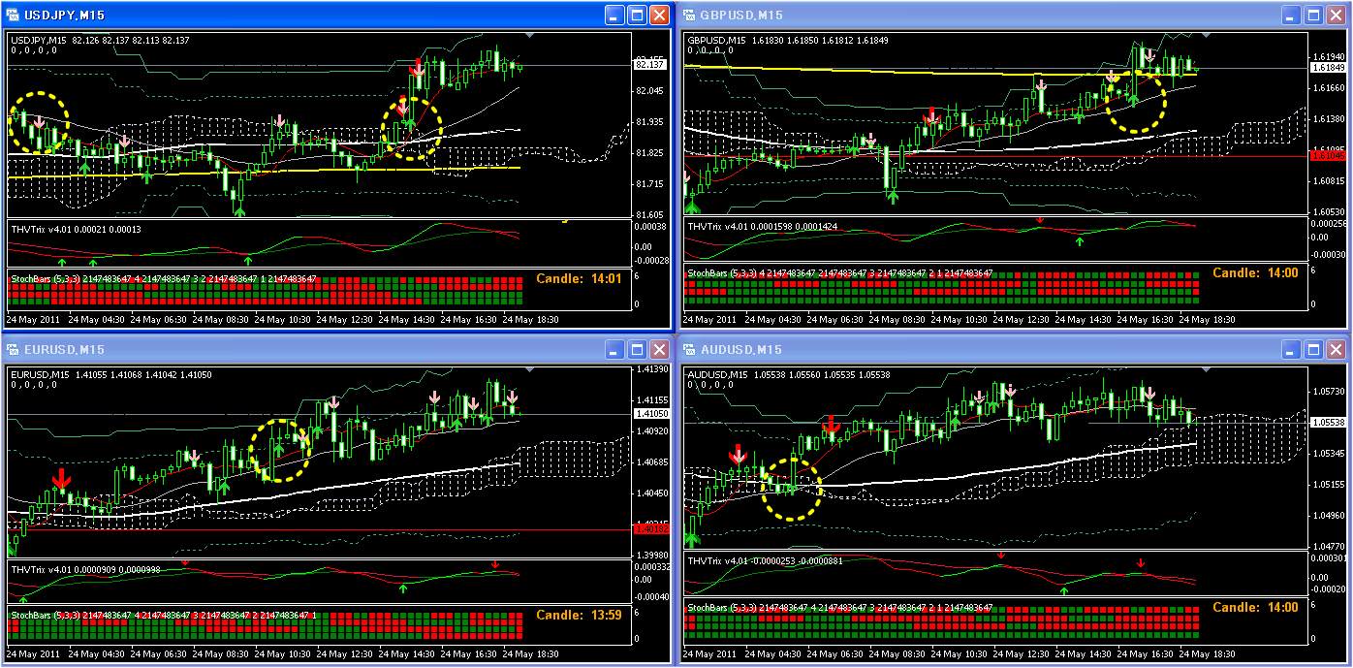Select 'THVTrix v4.01 0.00021 0.00013' label in USDJPY
This screenshot has width=1353, height=668.
[x=76, y=229]
